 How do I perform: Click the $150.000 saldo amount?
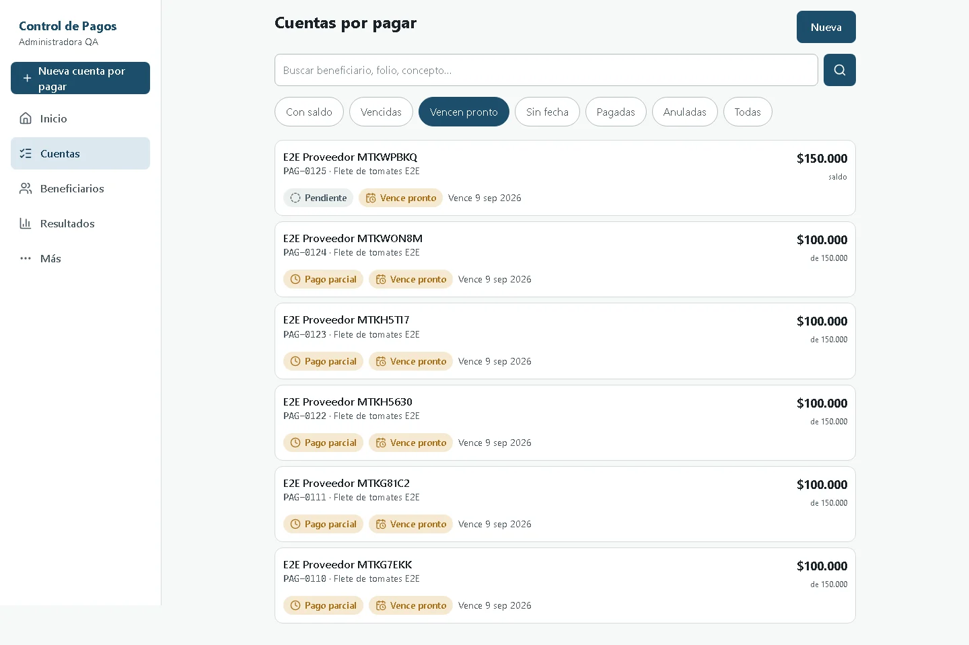[x=822, y=159]
